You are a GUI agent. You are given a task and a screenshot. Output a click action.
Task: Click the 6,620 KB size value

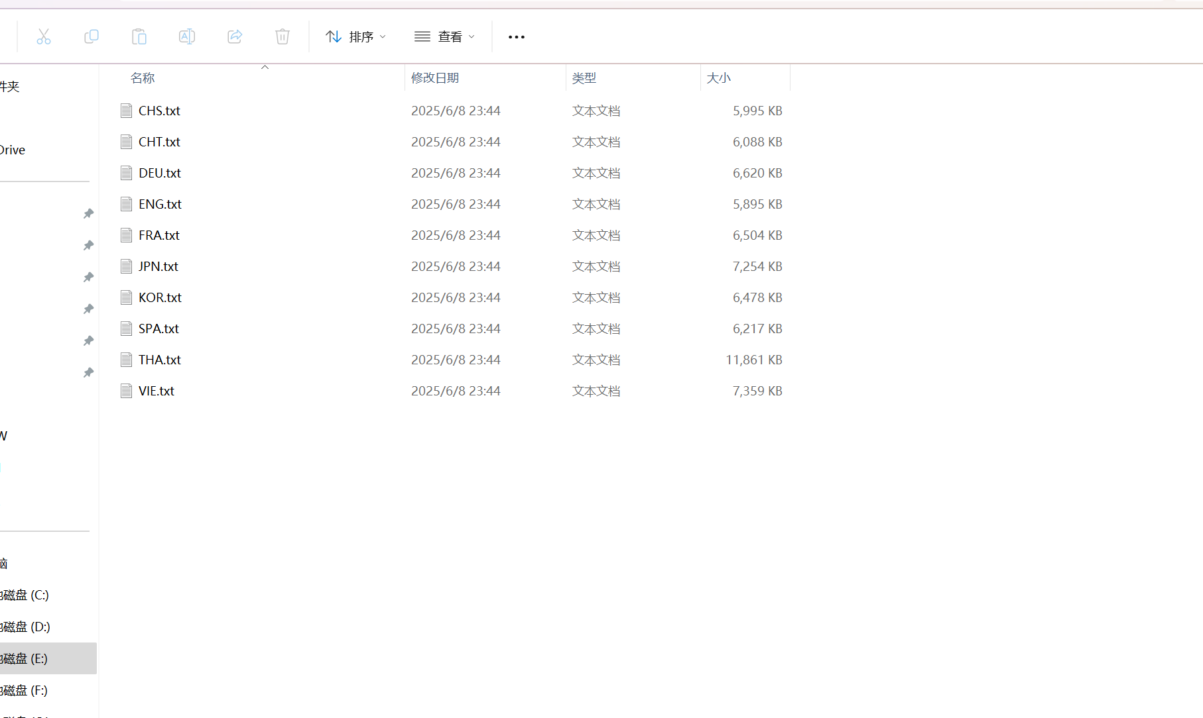(757, 173)
